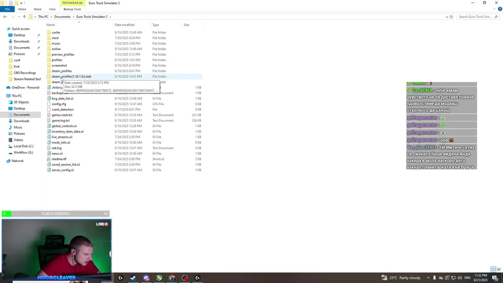Open 3D Objects under This PC
Viewport: 503px width, 283px height.
click(21, 102)
